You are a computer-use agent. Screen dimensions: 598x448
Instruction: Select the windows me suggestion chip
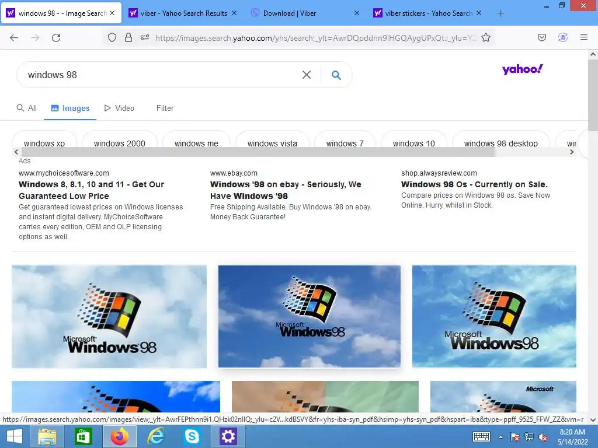click(196, 143)
